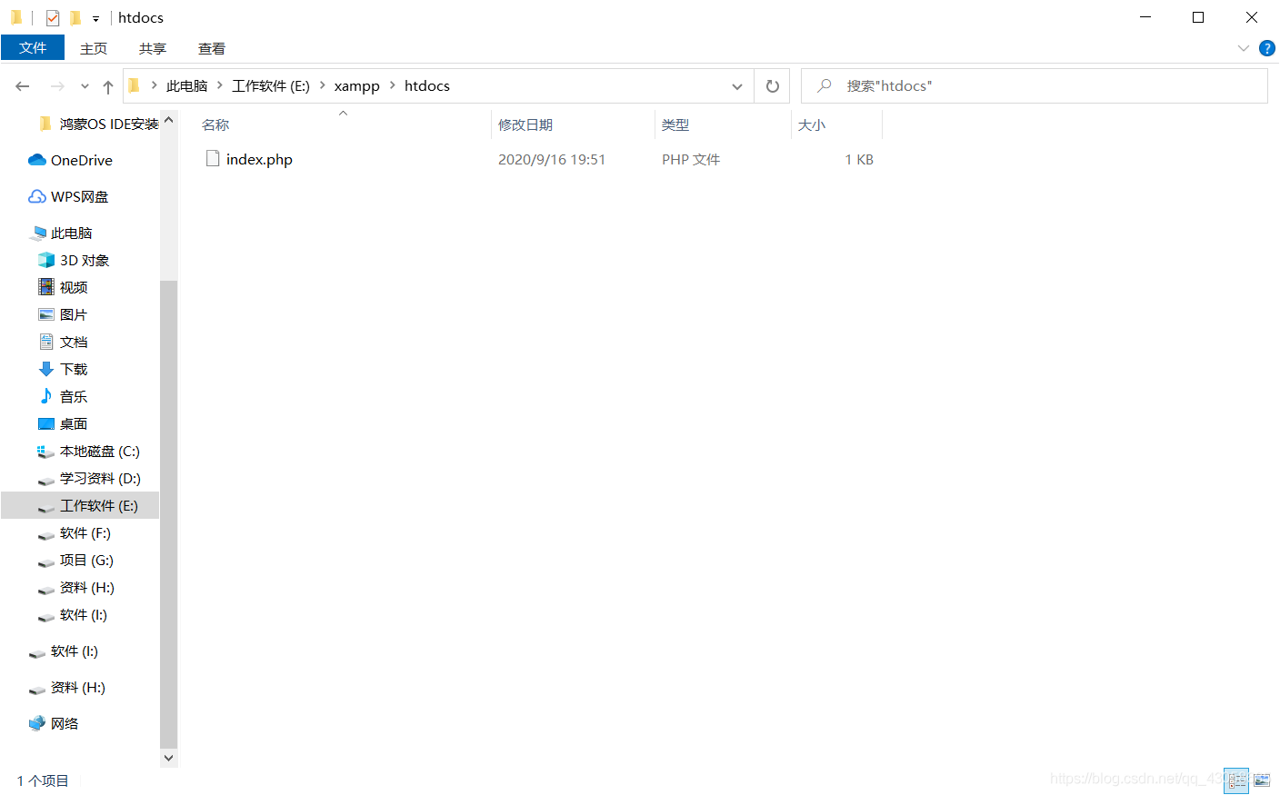Open 文档 folder in sidebar
This screenshot has height=795, width=1280.
tap(74, 342)
